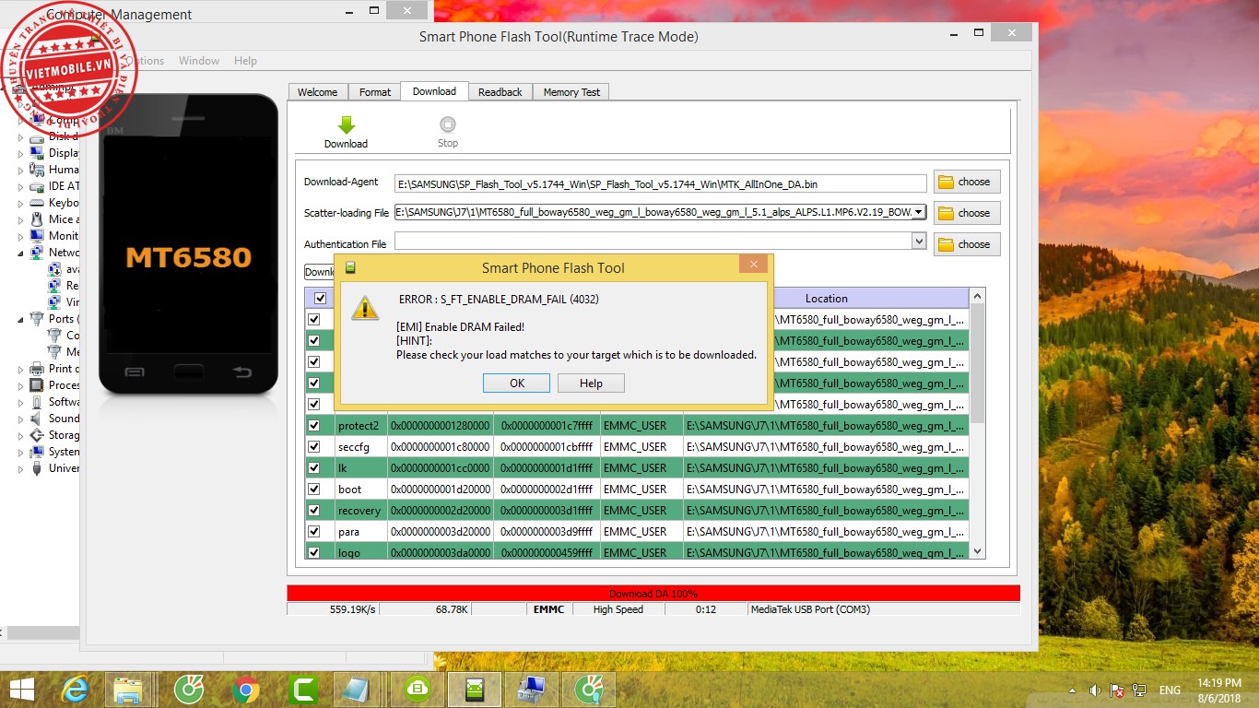Viewport: 1259px width, 708px height.
Task: Switch to the Readback tab
Action: point(500,92)
